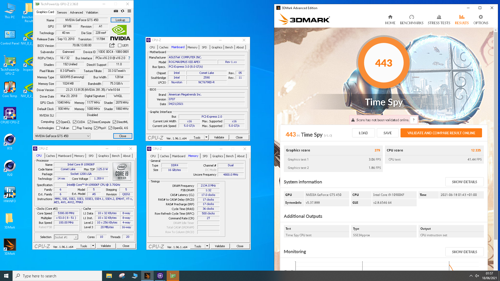This screenshot has height=281, width=500.
Task: Open File Explorer from the taskbar
Action: [109, 276]
